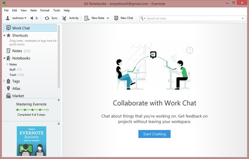249x159 pixels.
Task: Click the New Chat bubble icon
Action: coord(116,18)
